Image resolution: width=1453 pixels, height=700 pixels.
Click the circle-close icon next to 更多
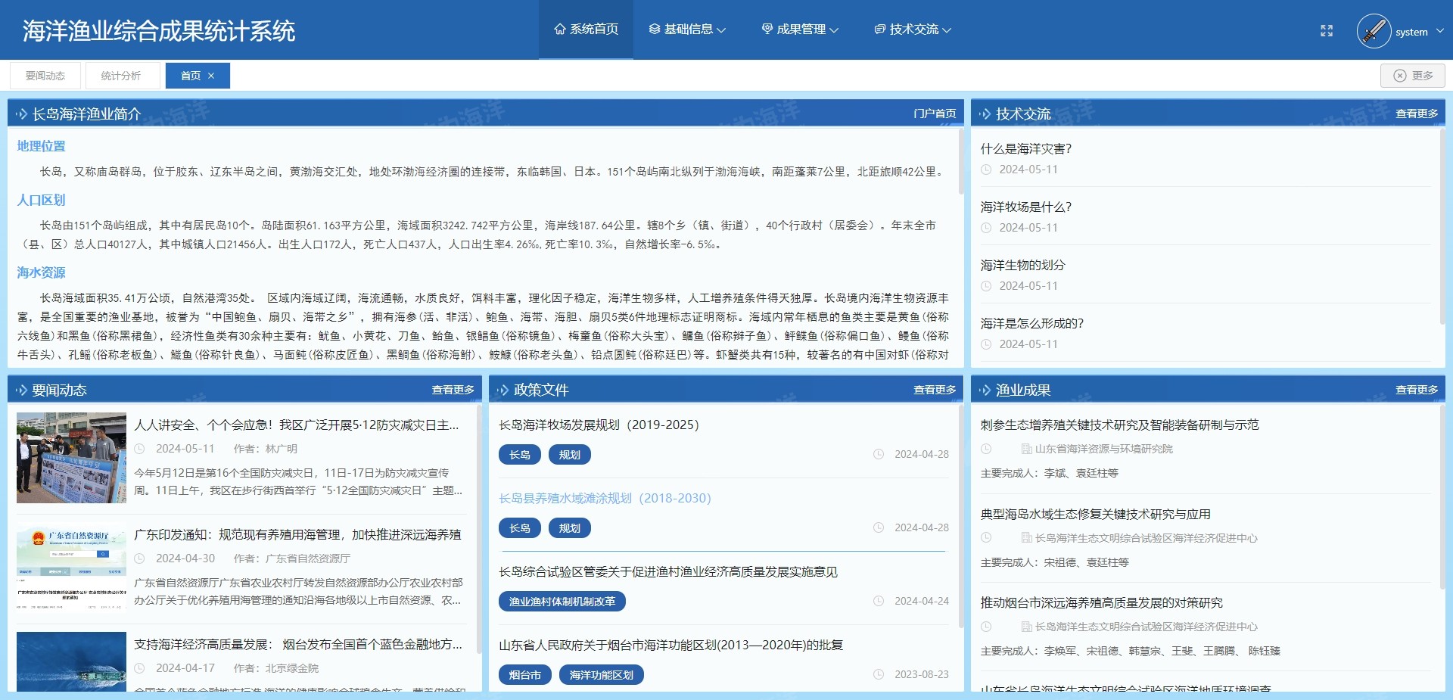[x=1401, y=76]
